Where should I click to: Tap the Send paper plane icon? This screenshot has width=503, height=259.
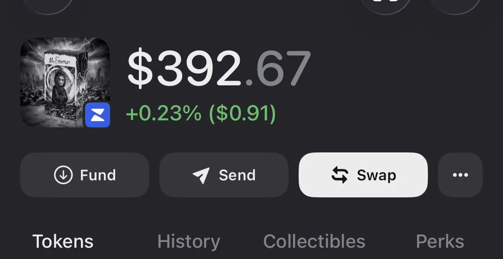point(201,175)
